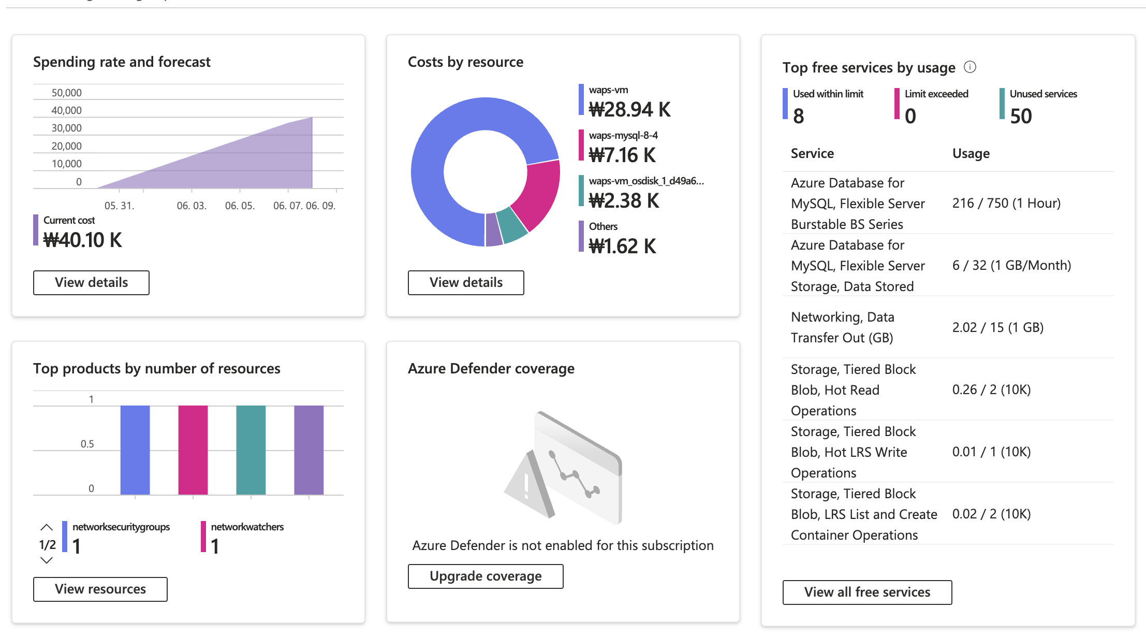Click the usage value 2.02 / 15 (1 GB)

(998, 327)
